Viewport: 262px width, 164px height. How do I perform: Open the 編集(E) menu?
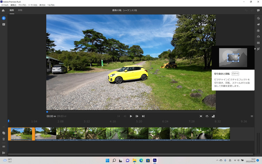click(13, 5)
